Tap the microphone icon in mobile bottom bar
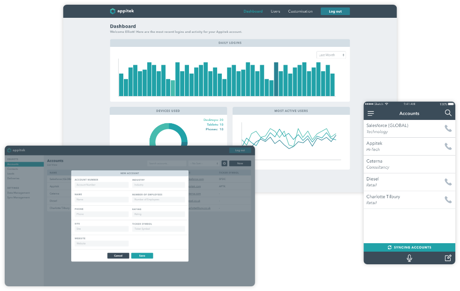460x291 pixels. coord(409,258)
